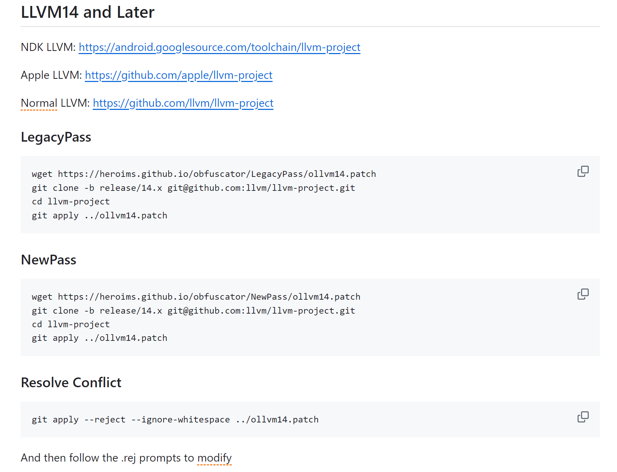617x472 pixels.
Task: Click the LegacyPass section heading
Action: click(56, 137)
